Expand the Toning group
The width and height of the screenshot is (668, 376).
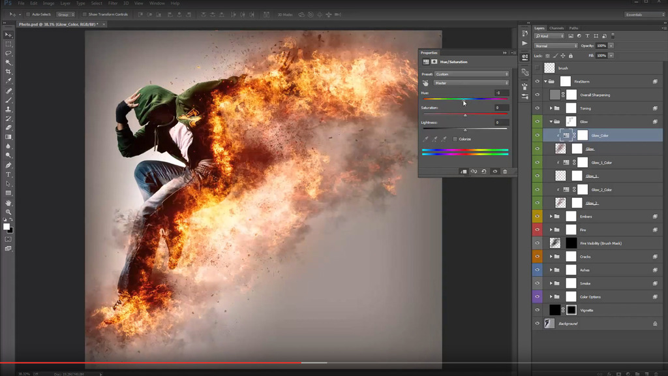click(551, 108)
